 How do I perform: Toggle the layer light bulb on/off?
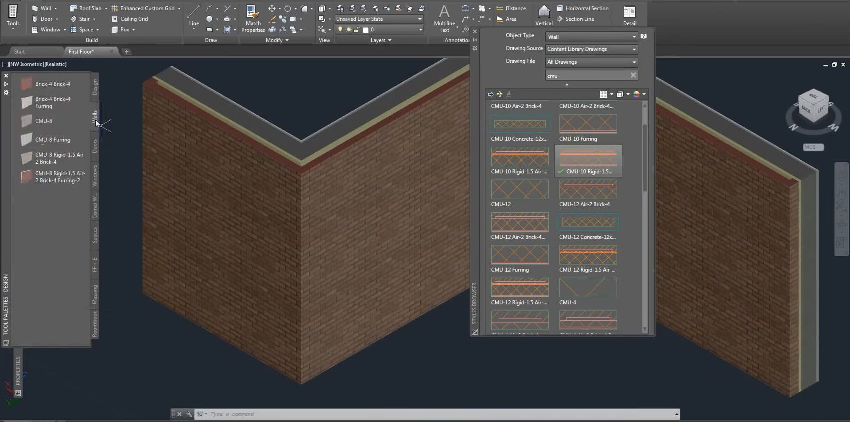pos(340,30)
